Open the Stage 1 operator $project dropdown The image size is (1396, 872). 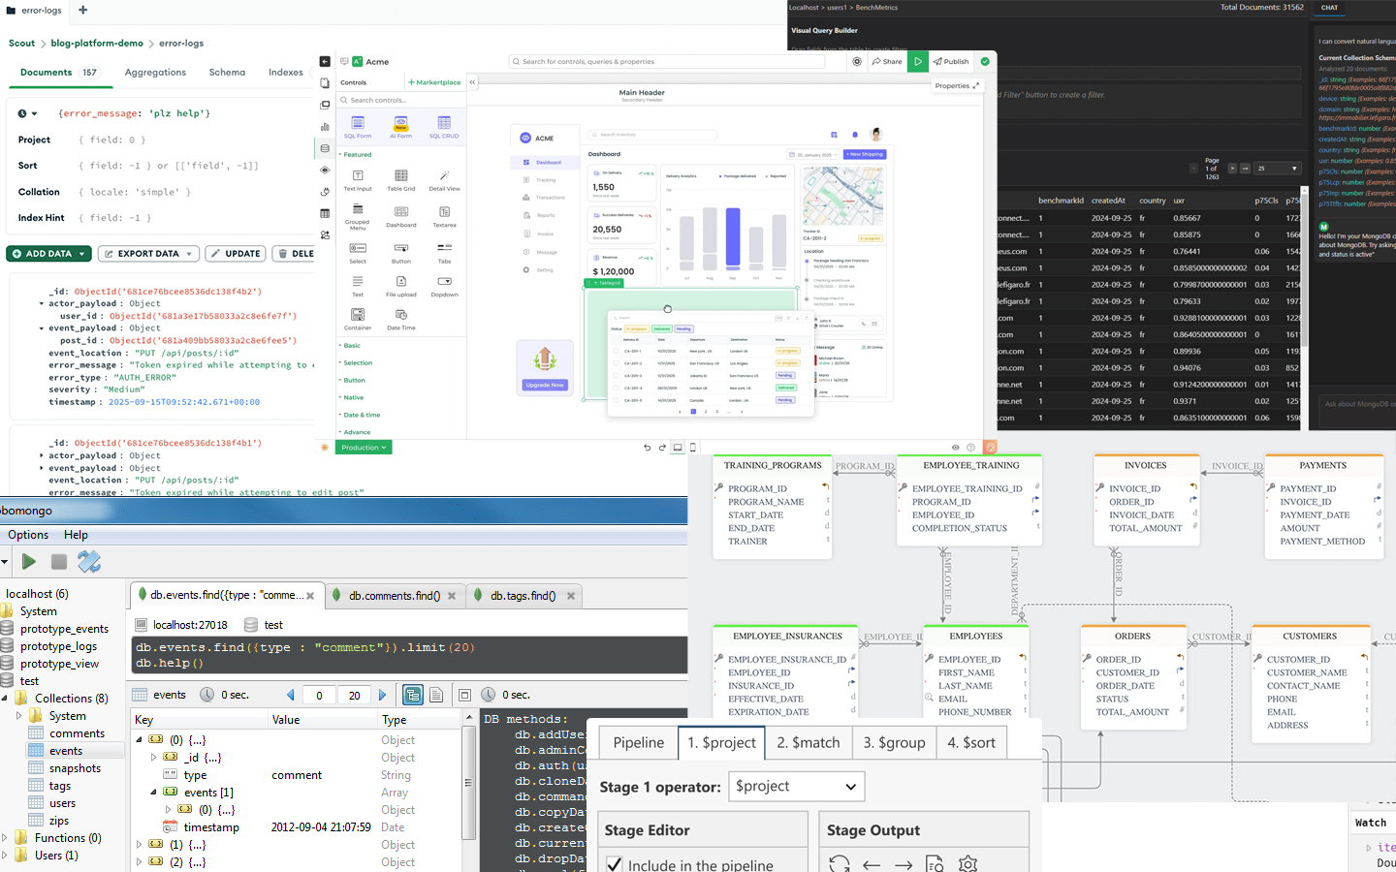point(797,786)
